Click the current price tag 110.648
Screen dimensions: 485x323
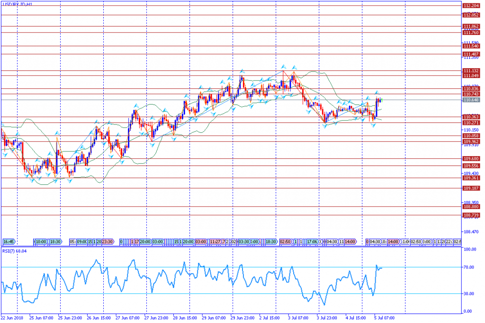tap(470, 100)
